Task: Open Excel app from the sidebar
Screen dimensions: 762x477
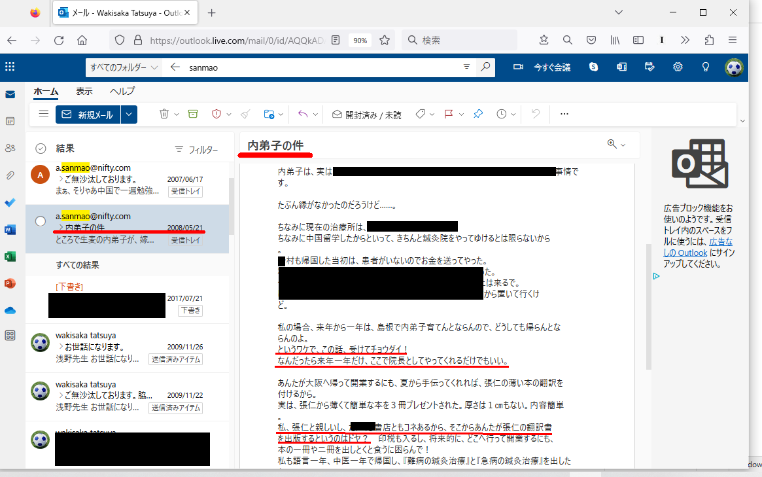Action: coord(10,256)
